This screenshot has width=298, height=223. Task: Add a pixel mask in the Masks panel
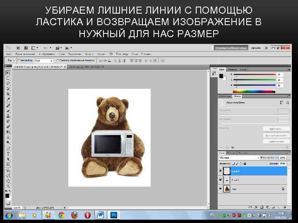(x=282, y=102)
